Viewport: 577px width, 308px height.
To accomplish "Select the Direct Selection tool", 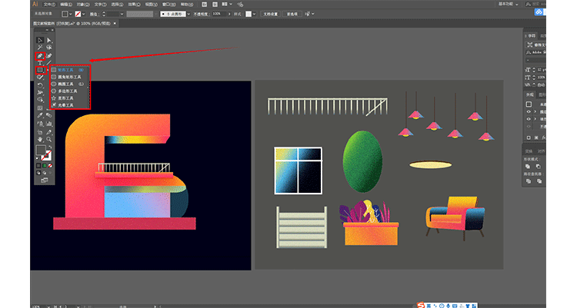I will [x=48, y=39].
